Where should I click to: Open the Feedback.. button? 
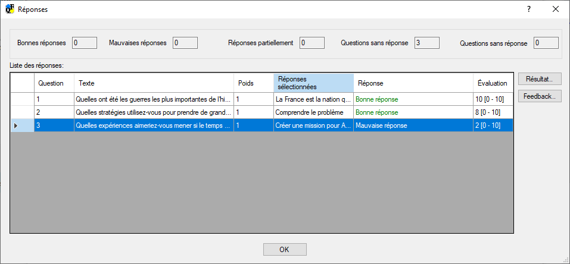point(539,96)
